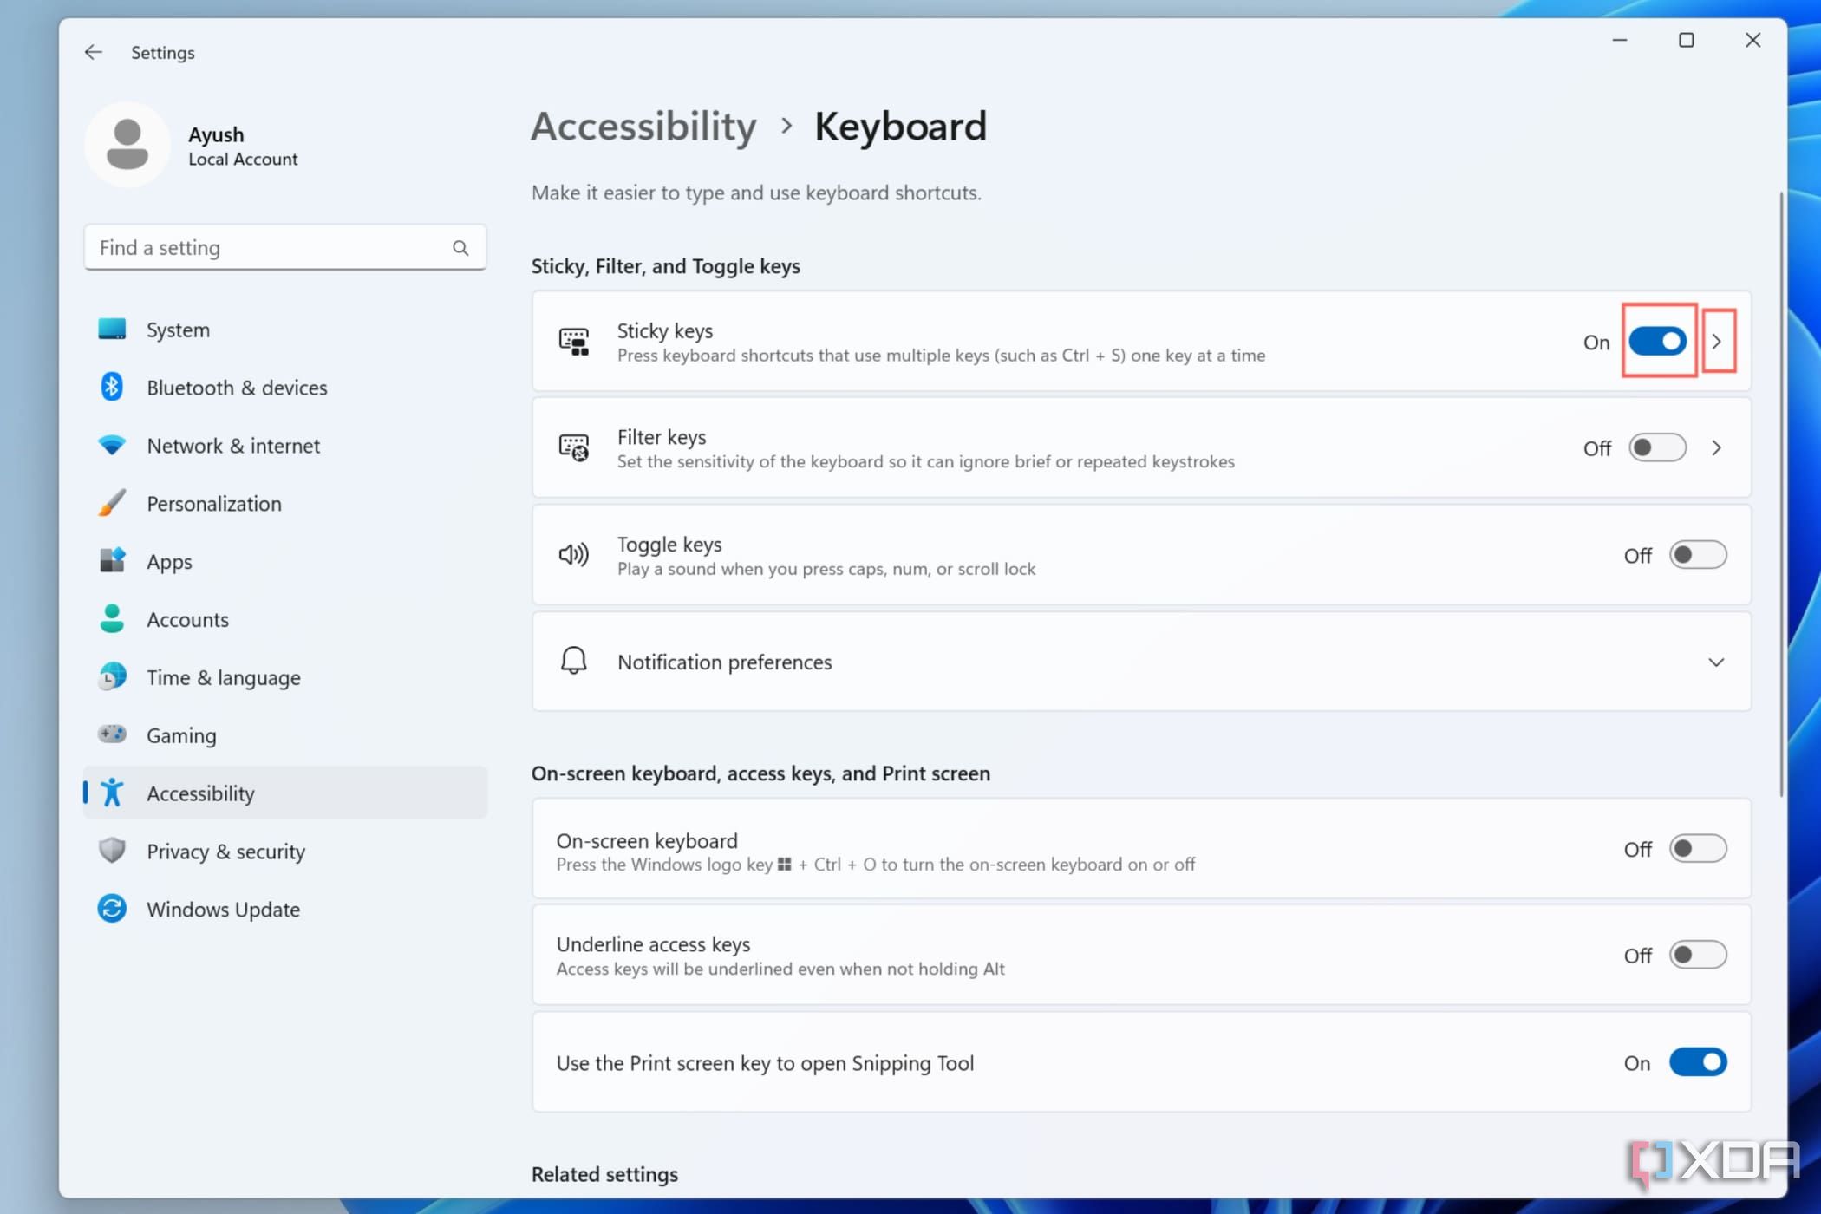
Task: Click Accessibility breadcrumb link
Action: click(644, 127)
